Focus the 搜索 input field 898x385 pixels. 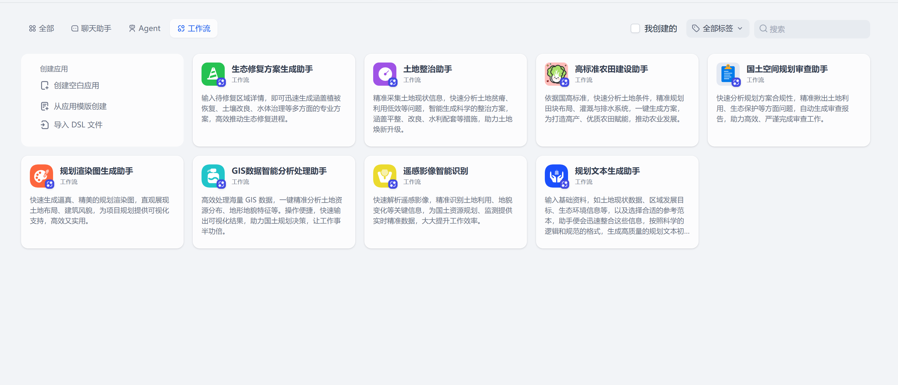coord(816,29)
